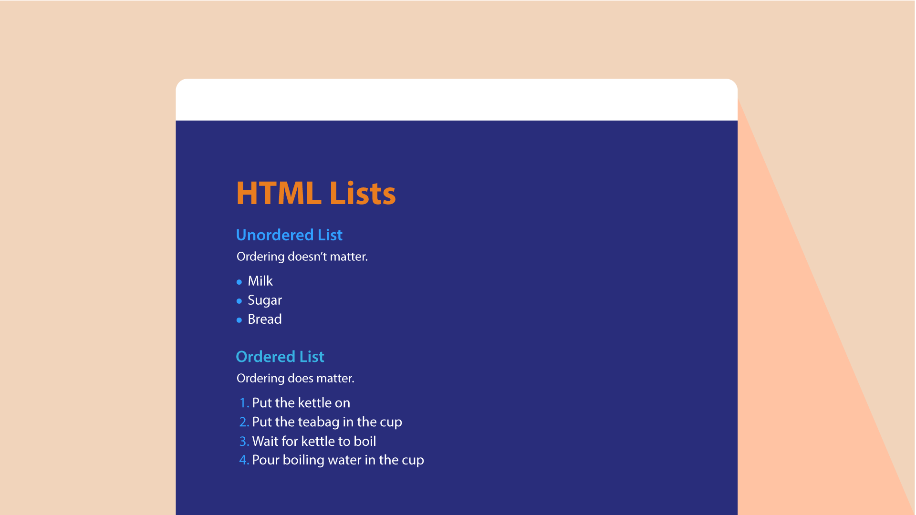Click the Bread list item bullet
This screenshot has width=916, height=515.
coord(241,319)
